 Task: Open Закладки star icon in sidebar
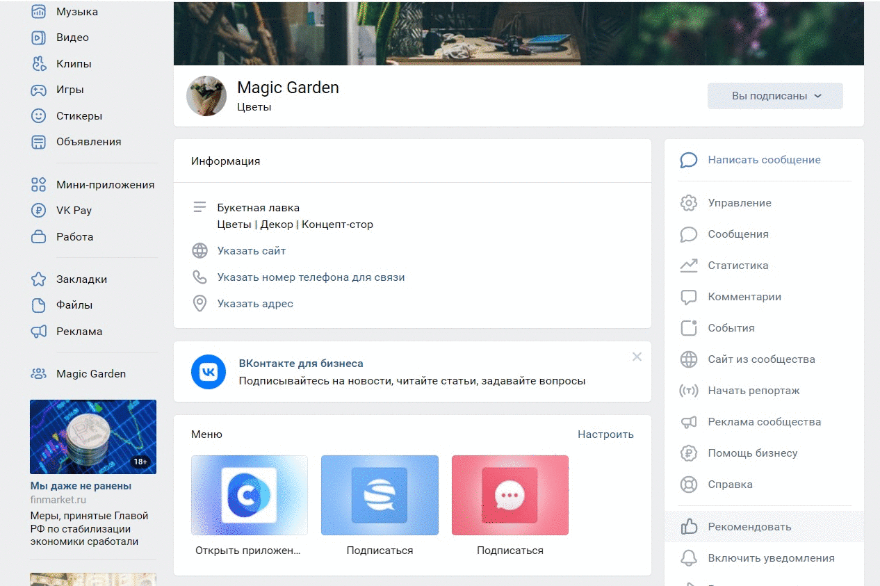click(x=38, y=279)
